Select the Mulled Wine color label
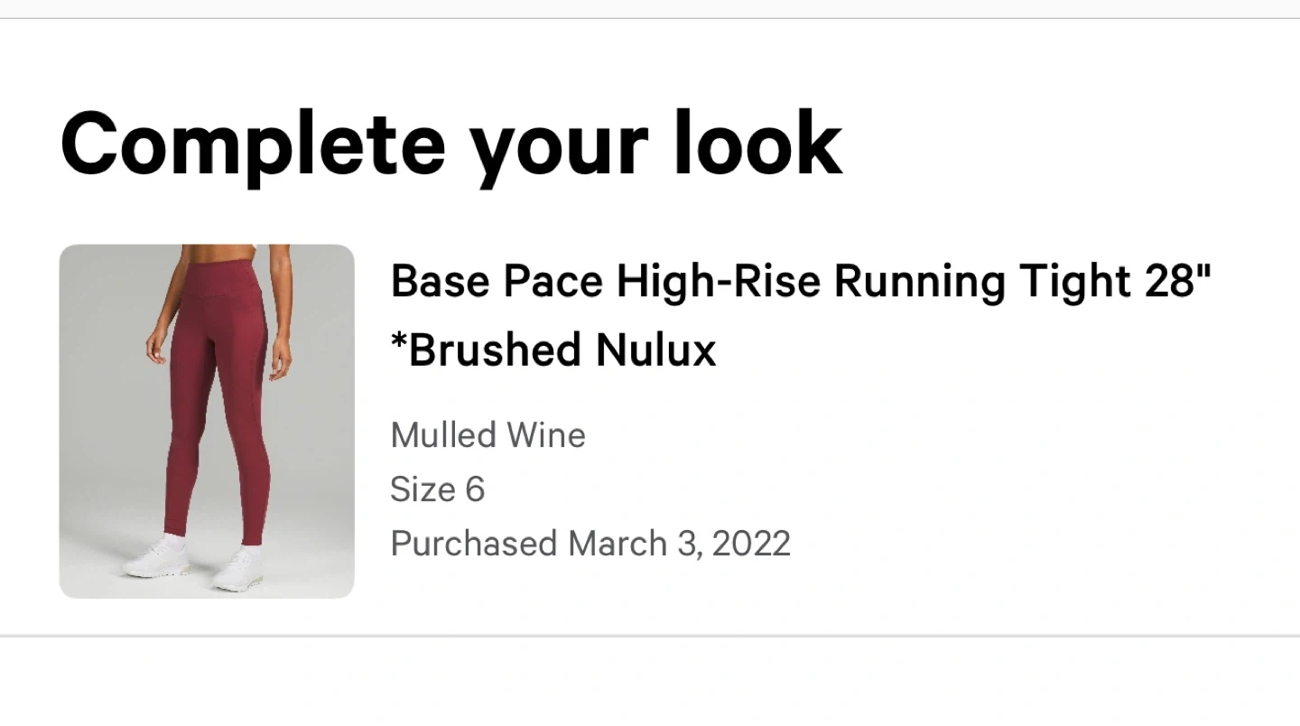 coord(487,435)
